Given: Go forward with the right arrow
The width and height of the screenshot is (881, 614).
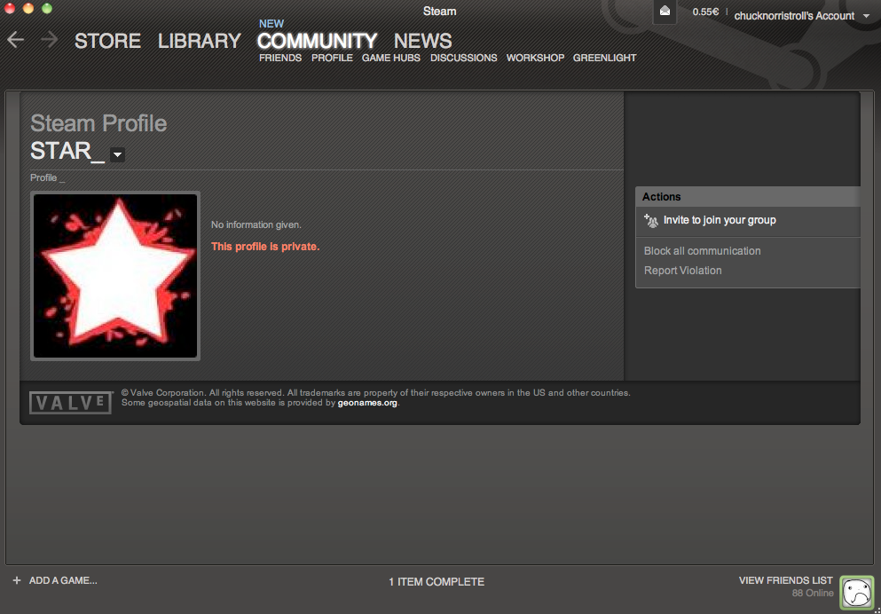Looking at the screenshot, I should click(49, 40).
